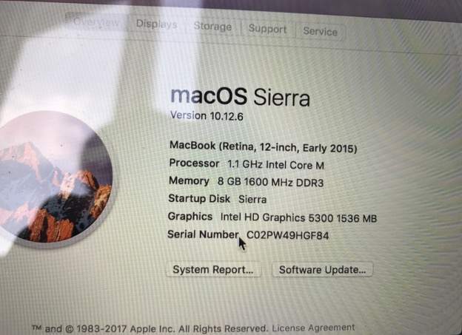The height and width of the screenshot is (335, 462).
Task: Open the Service tab
Action: coord(320,31)
